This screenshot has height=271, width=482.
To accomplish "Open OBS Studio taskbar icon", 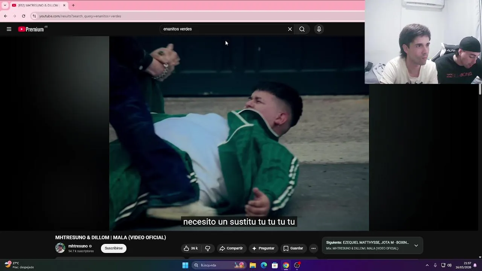I will (x=297, y=265).
